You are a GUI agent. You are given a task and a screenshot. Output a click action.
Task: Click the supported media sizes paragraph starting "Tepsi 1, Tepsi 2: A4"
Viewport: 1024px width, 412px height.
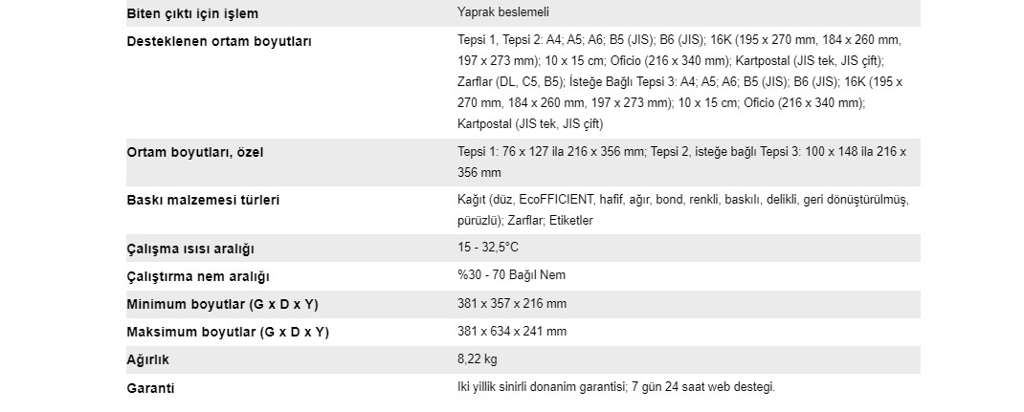click(679, 82)
